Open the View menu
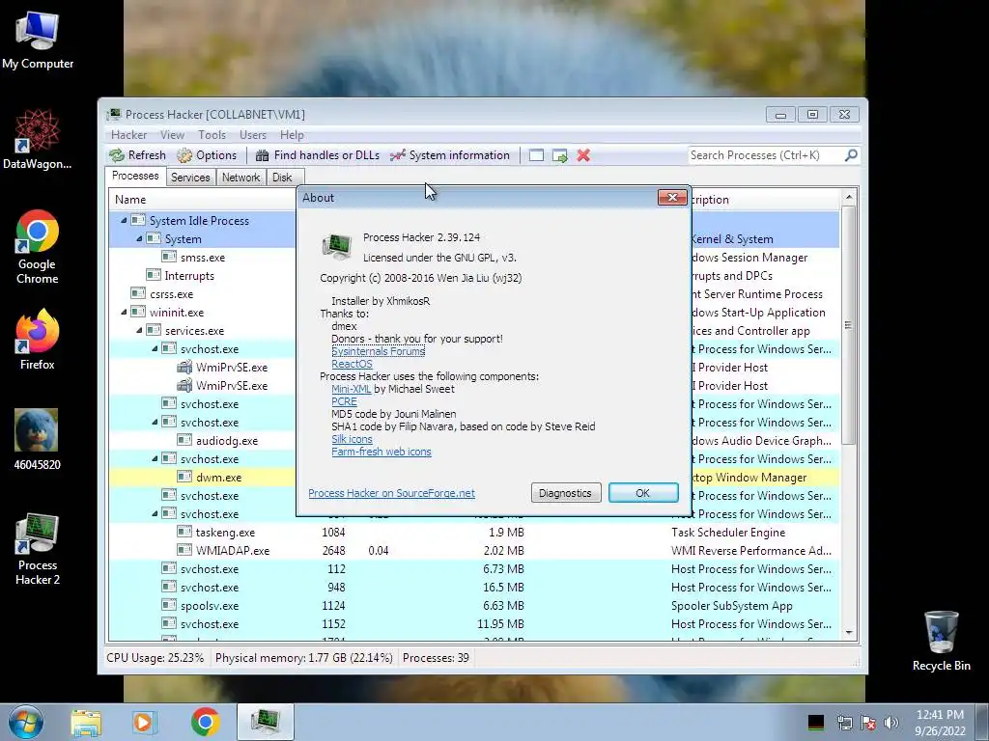 tap(172, 135)
